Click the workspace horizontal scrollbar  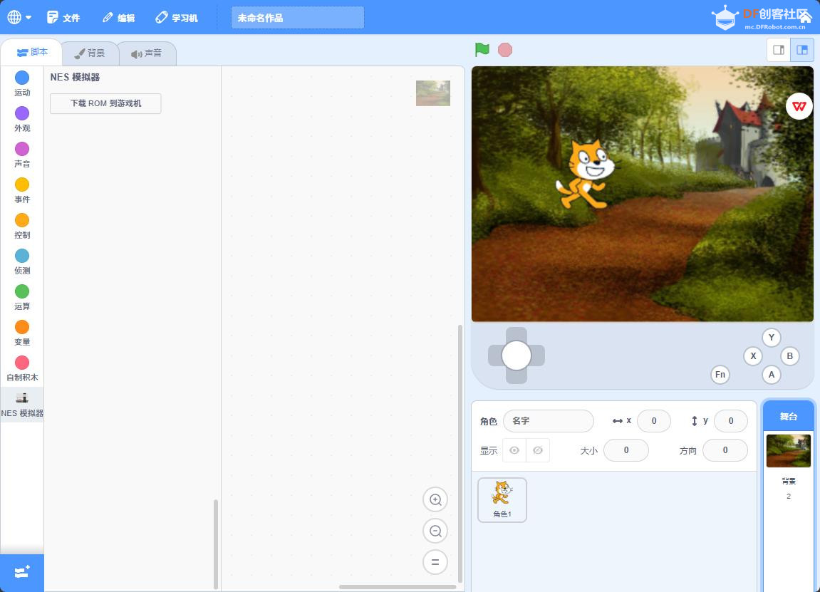(x=398, y=587)
